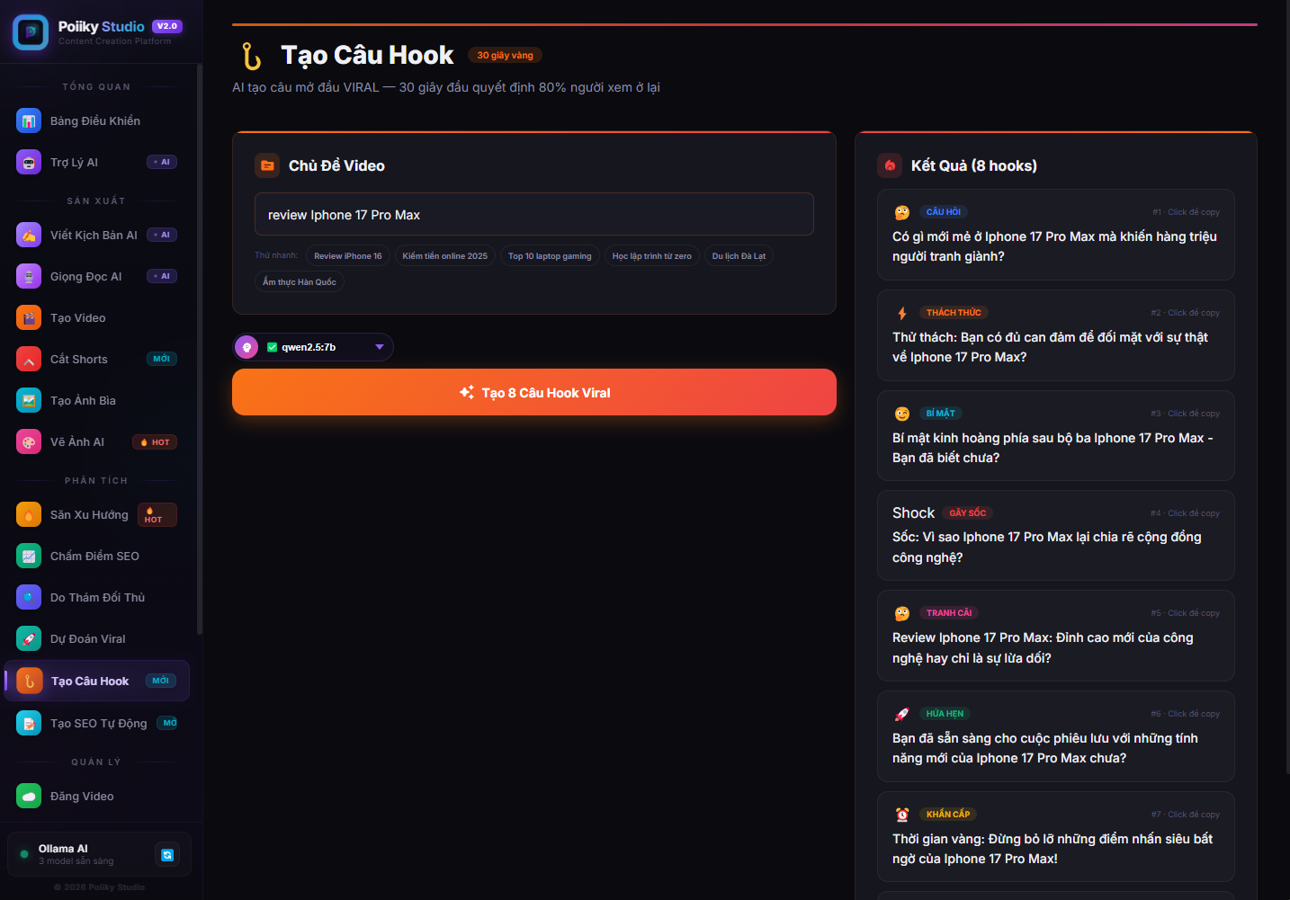Viewport: 1290px width, 900px height.
Task: Go to Chấm Điểm SEO page
Action: coord(94,556)
